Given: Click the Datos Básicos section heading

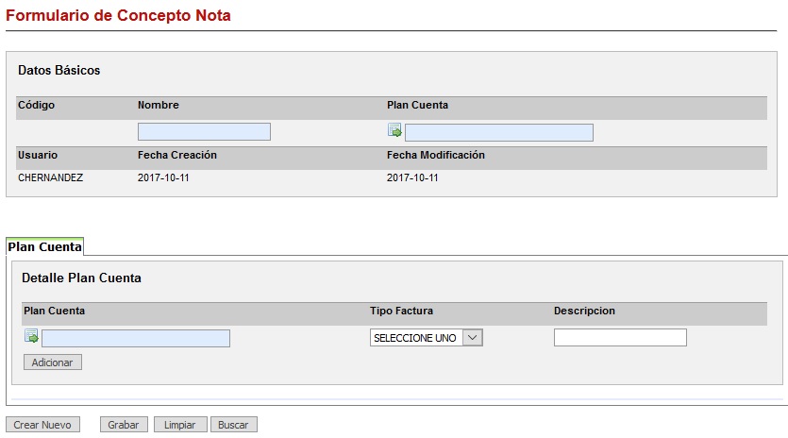Looking at the screenshot, I should coord(59,70).
